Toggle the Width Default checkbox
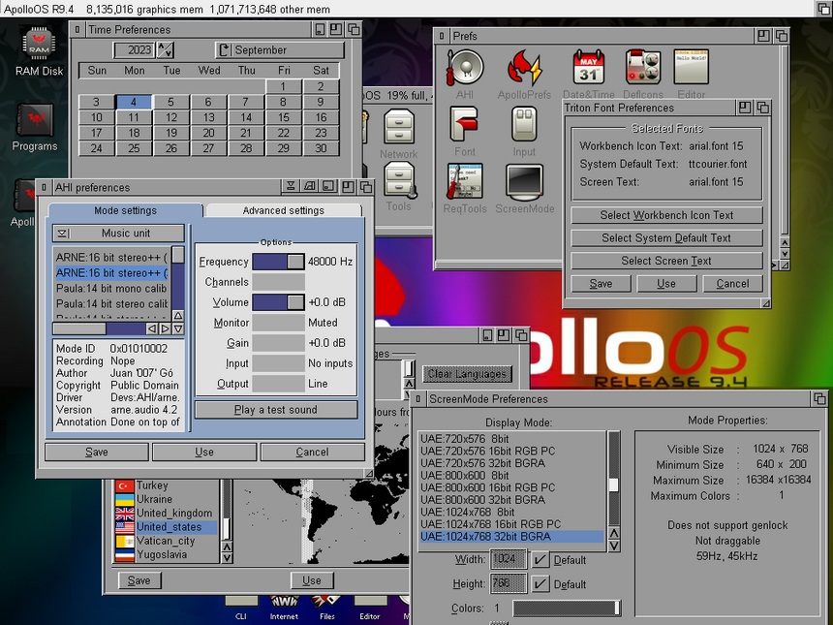This screenshot has height=625, width=833. click(540, 560)
